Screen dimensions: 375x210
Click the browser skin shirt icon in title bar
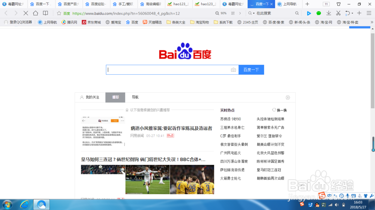pyautogui.click(x=338, y=4)
